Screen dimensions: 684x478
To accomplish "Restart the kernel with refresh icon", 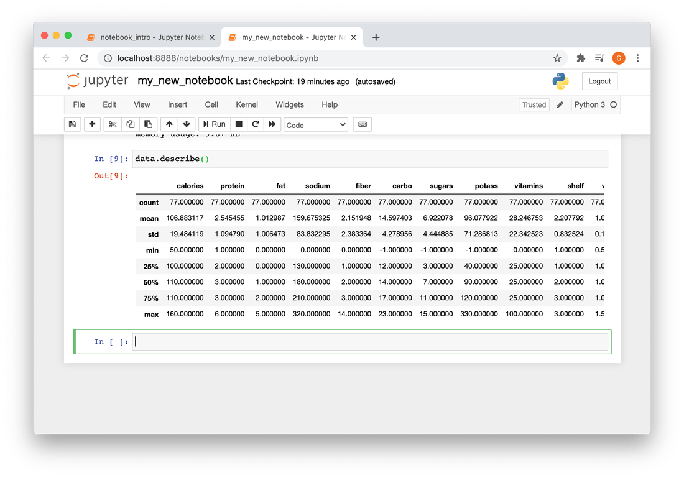I will [x=255, y=124].
